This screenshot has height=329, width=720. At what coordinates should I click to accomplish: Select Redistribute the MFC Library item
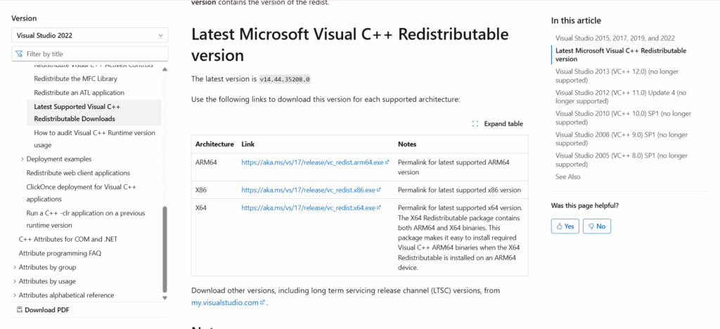[x=75, y=79]
